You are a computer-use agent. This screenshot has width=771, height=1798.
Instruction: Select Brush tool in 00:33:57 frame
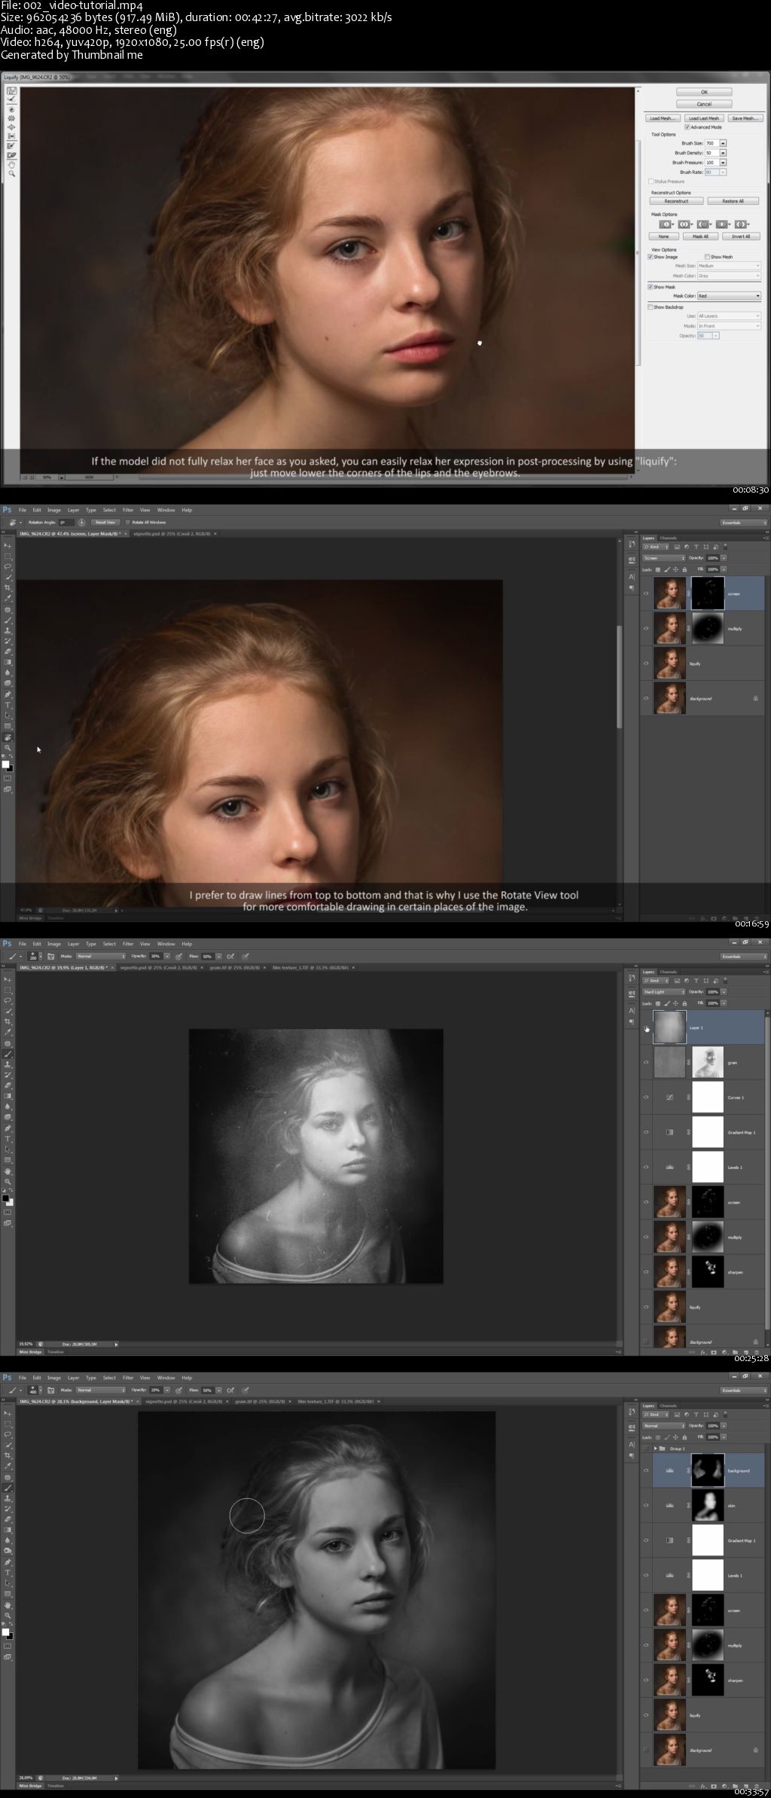[x=8, y=1488]
